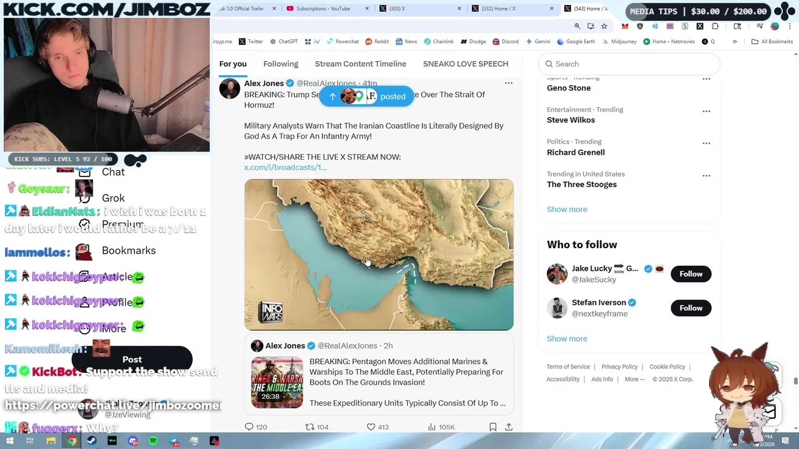Open Ads info footer link
The height and width of the screenshot is (449, 799).
(x=602, y=379)
